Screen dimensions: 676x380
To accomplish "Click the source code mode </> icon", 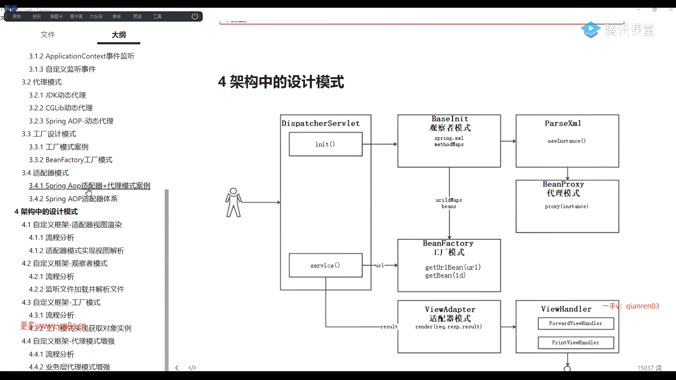I will (x=192, y=368).
